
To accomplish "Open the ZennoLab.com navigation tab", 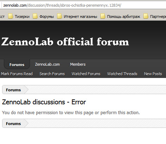I will 47,64.
